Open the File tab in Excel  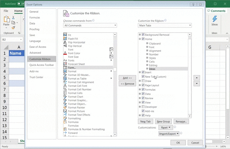click(x=6, y=11)
